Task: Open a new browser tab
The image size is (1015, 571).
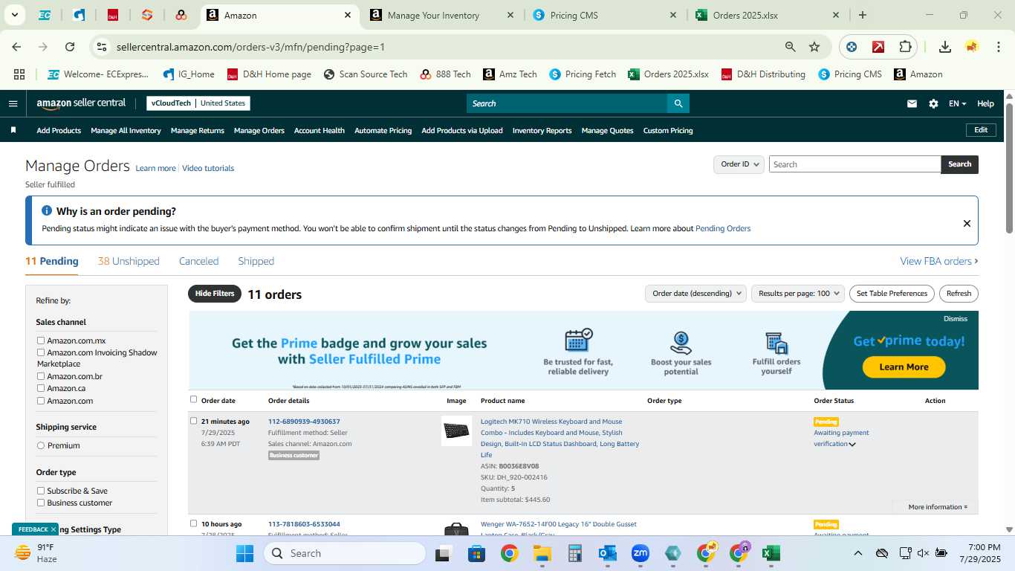Action: [862, 15]
